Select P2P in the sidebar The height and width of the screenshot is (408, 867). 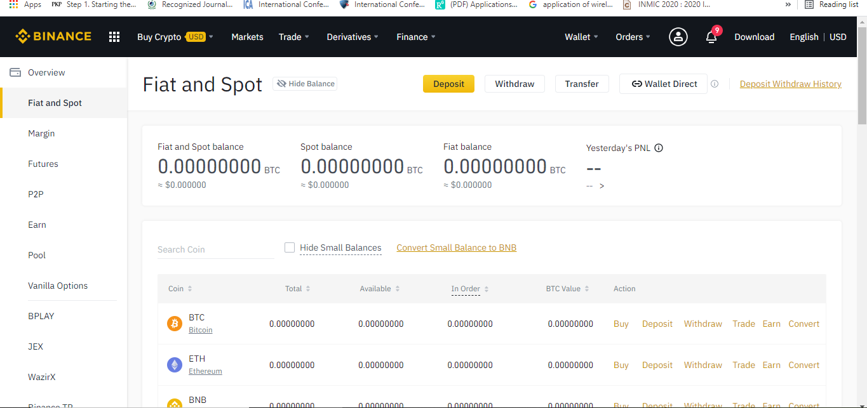64,194
